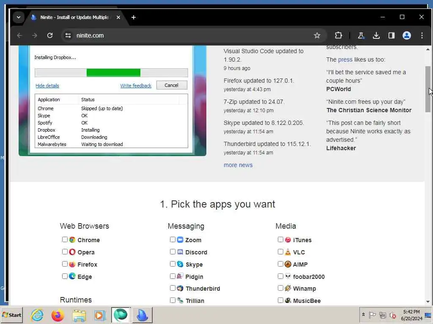433x324 pixels.
Task: Click the Firefox app icon in list
Action: pyautogui.click(x=72, y=264)
